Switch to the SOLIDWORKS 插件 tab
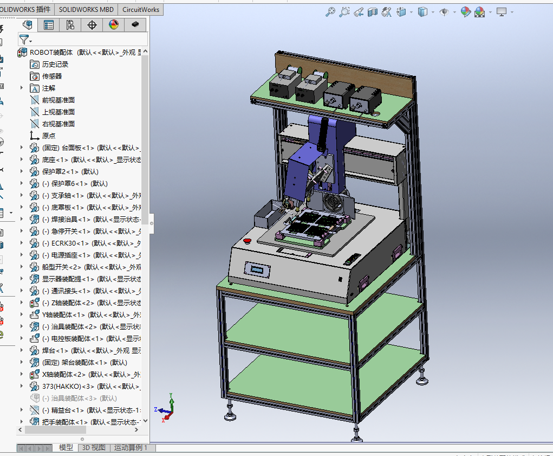553x456 pixels. [x=25, y=10]
